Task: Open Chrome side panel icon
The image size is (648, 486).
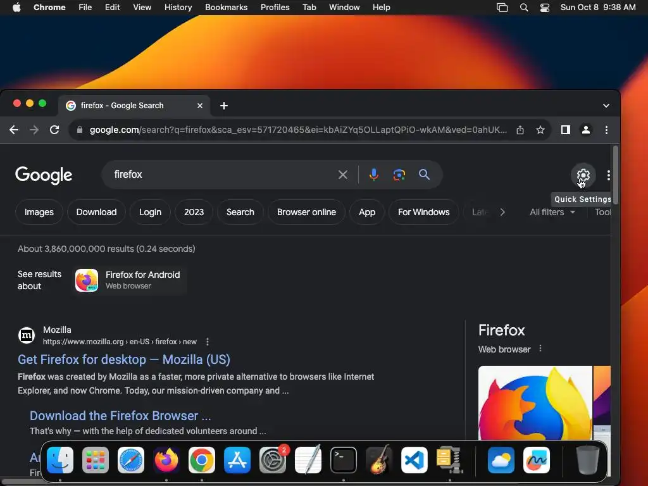Action: [565, 130]
